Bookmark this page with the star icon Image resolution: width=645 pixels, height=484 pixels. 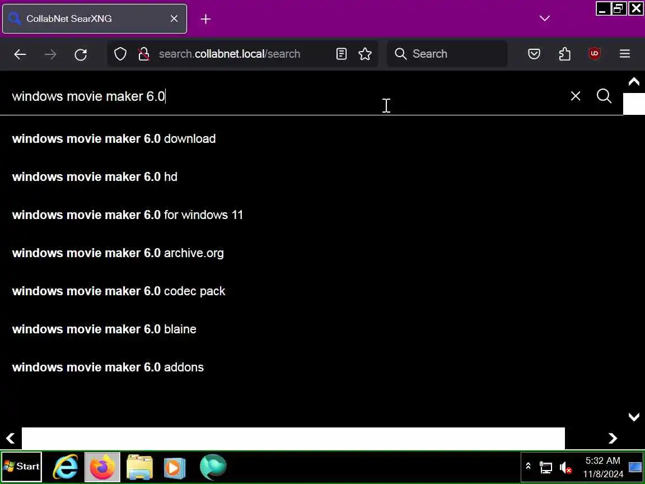[x=365, y=54]
